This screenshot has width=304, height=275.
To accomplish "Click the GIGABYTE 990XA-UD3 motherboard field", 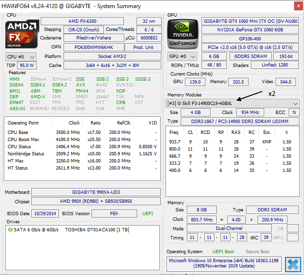I will pos(96,192).
